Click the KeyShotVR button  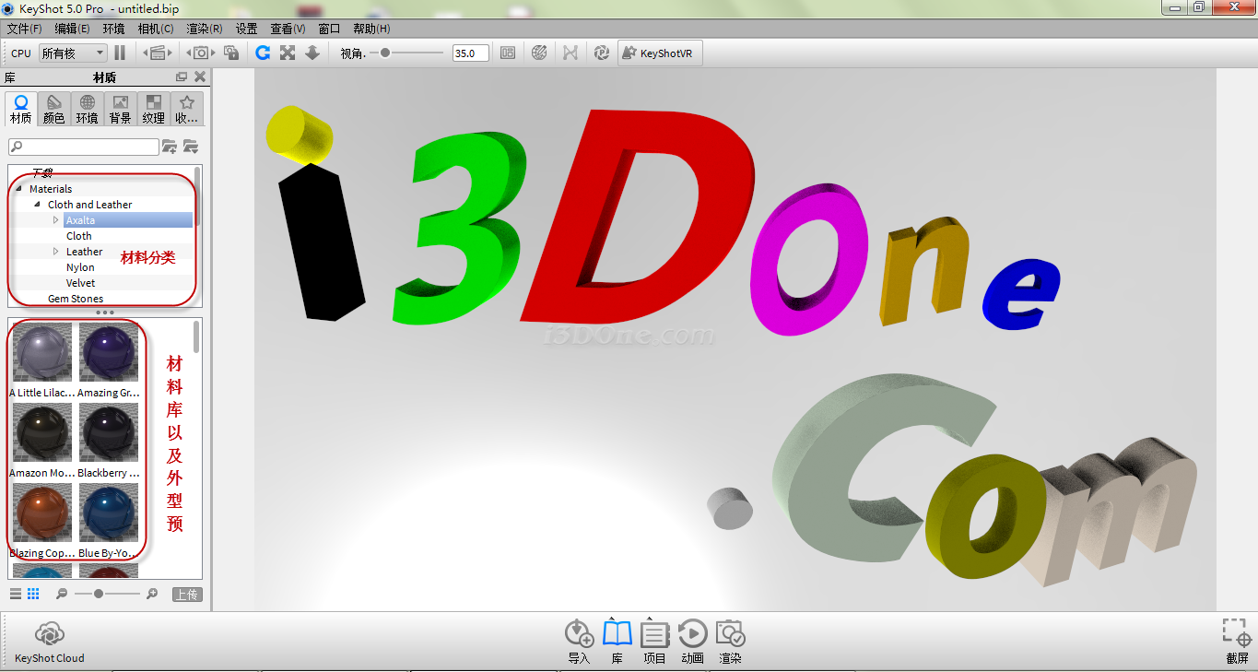(x=659, y=53)
